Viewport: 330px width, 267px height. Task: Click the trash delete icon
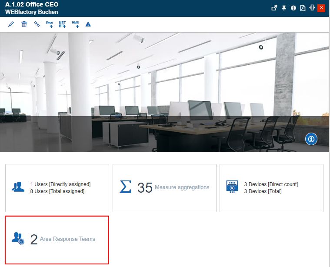(x=24, y=24)
